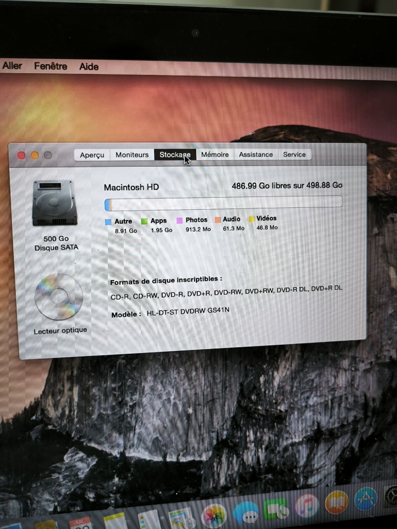Image resolution: width=397 pixels, height=529 pixels.
Task: Open the Mémoire tab
Action: [x=215, y=154]
